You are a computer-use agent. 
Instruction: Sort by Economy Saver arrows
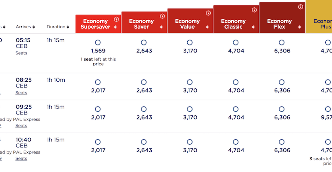click(x=162, y=27)
